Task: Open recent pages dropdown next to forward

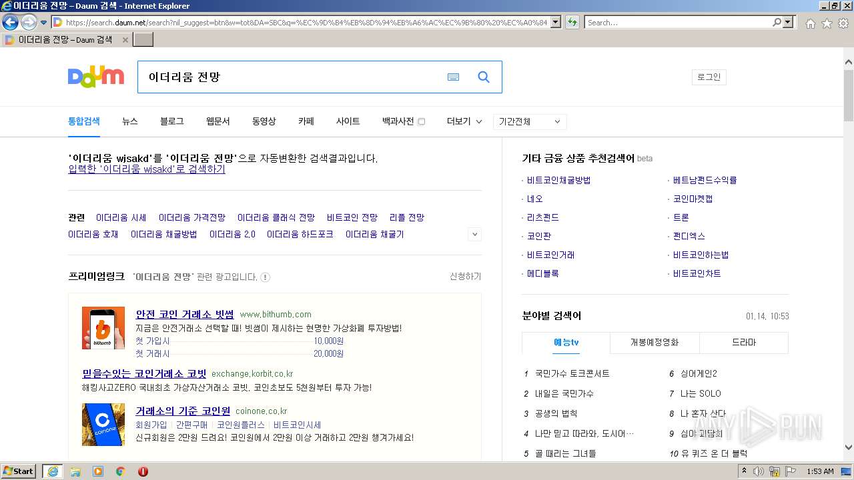Action: coord(43,23)
